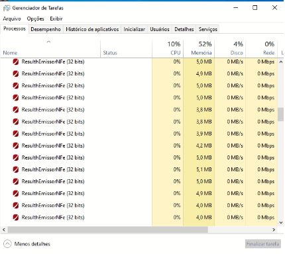Click the Finalizar tarefa button

(x=263, y=244)
